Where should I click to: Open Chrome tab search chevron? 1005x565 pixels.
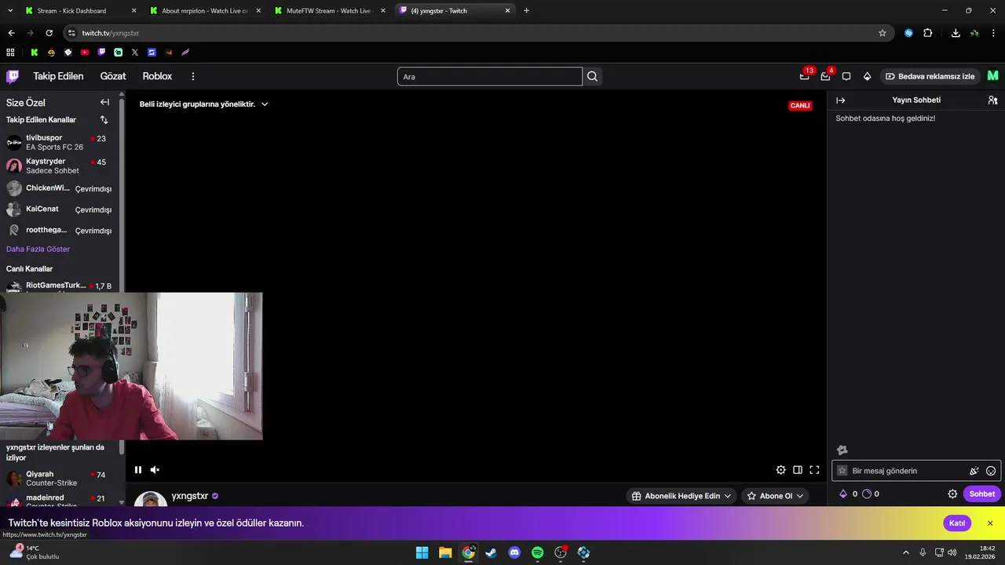tap(9, 11)
